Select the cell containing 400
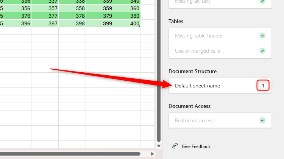 [x=127, y=23]
